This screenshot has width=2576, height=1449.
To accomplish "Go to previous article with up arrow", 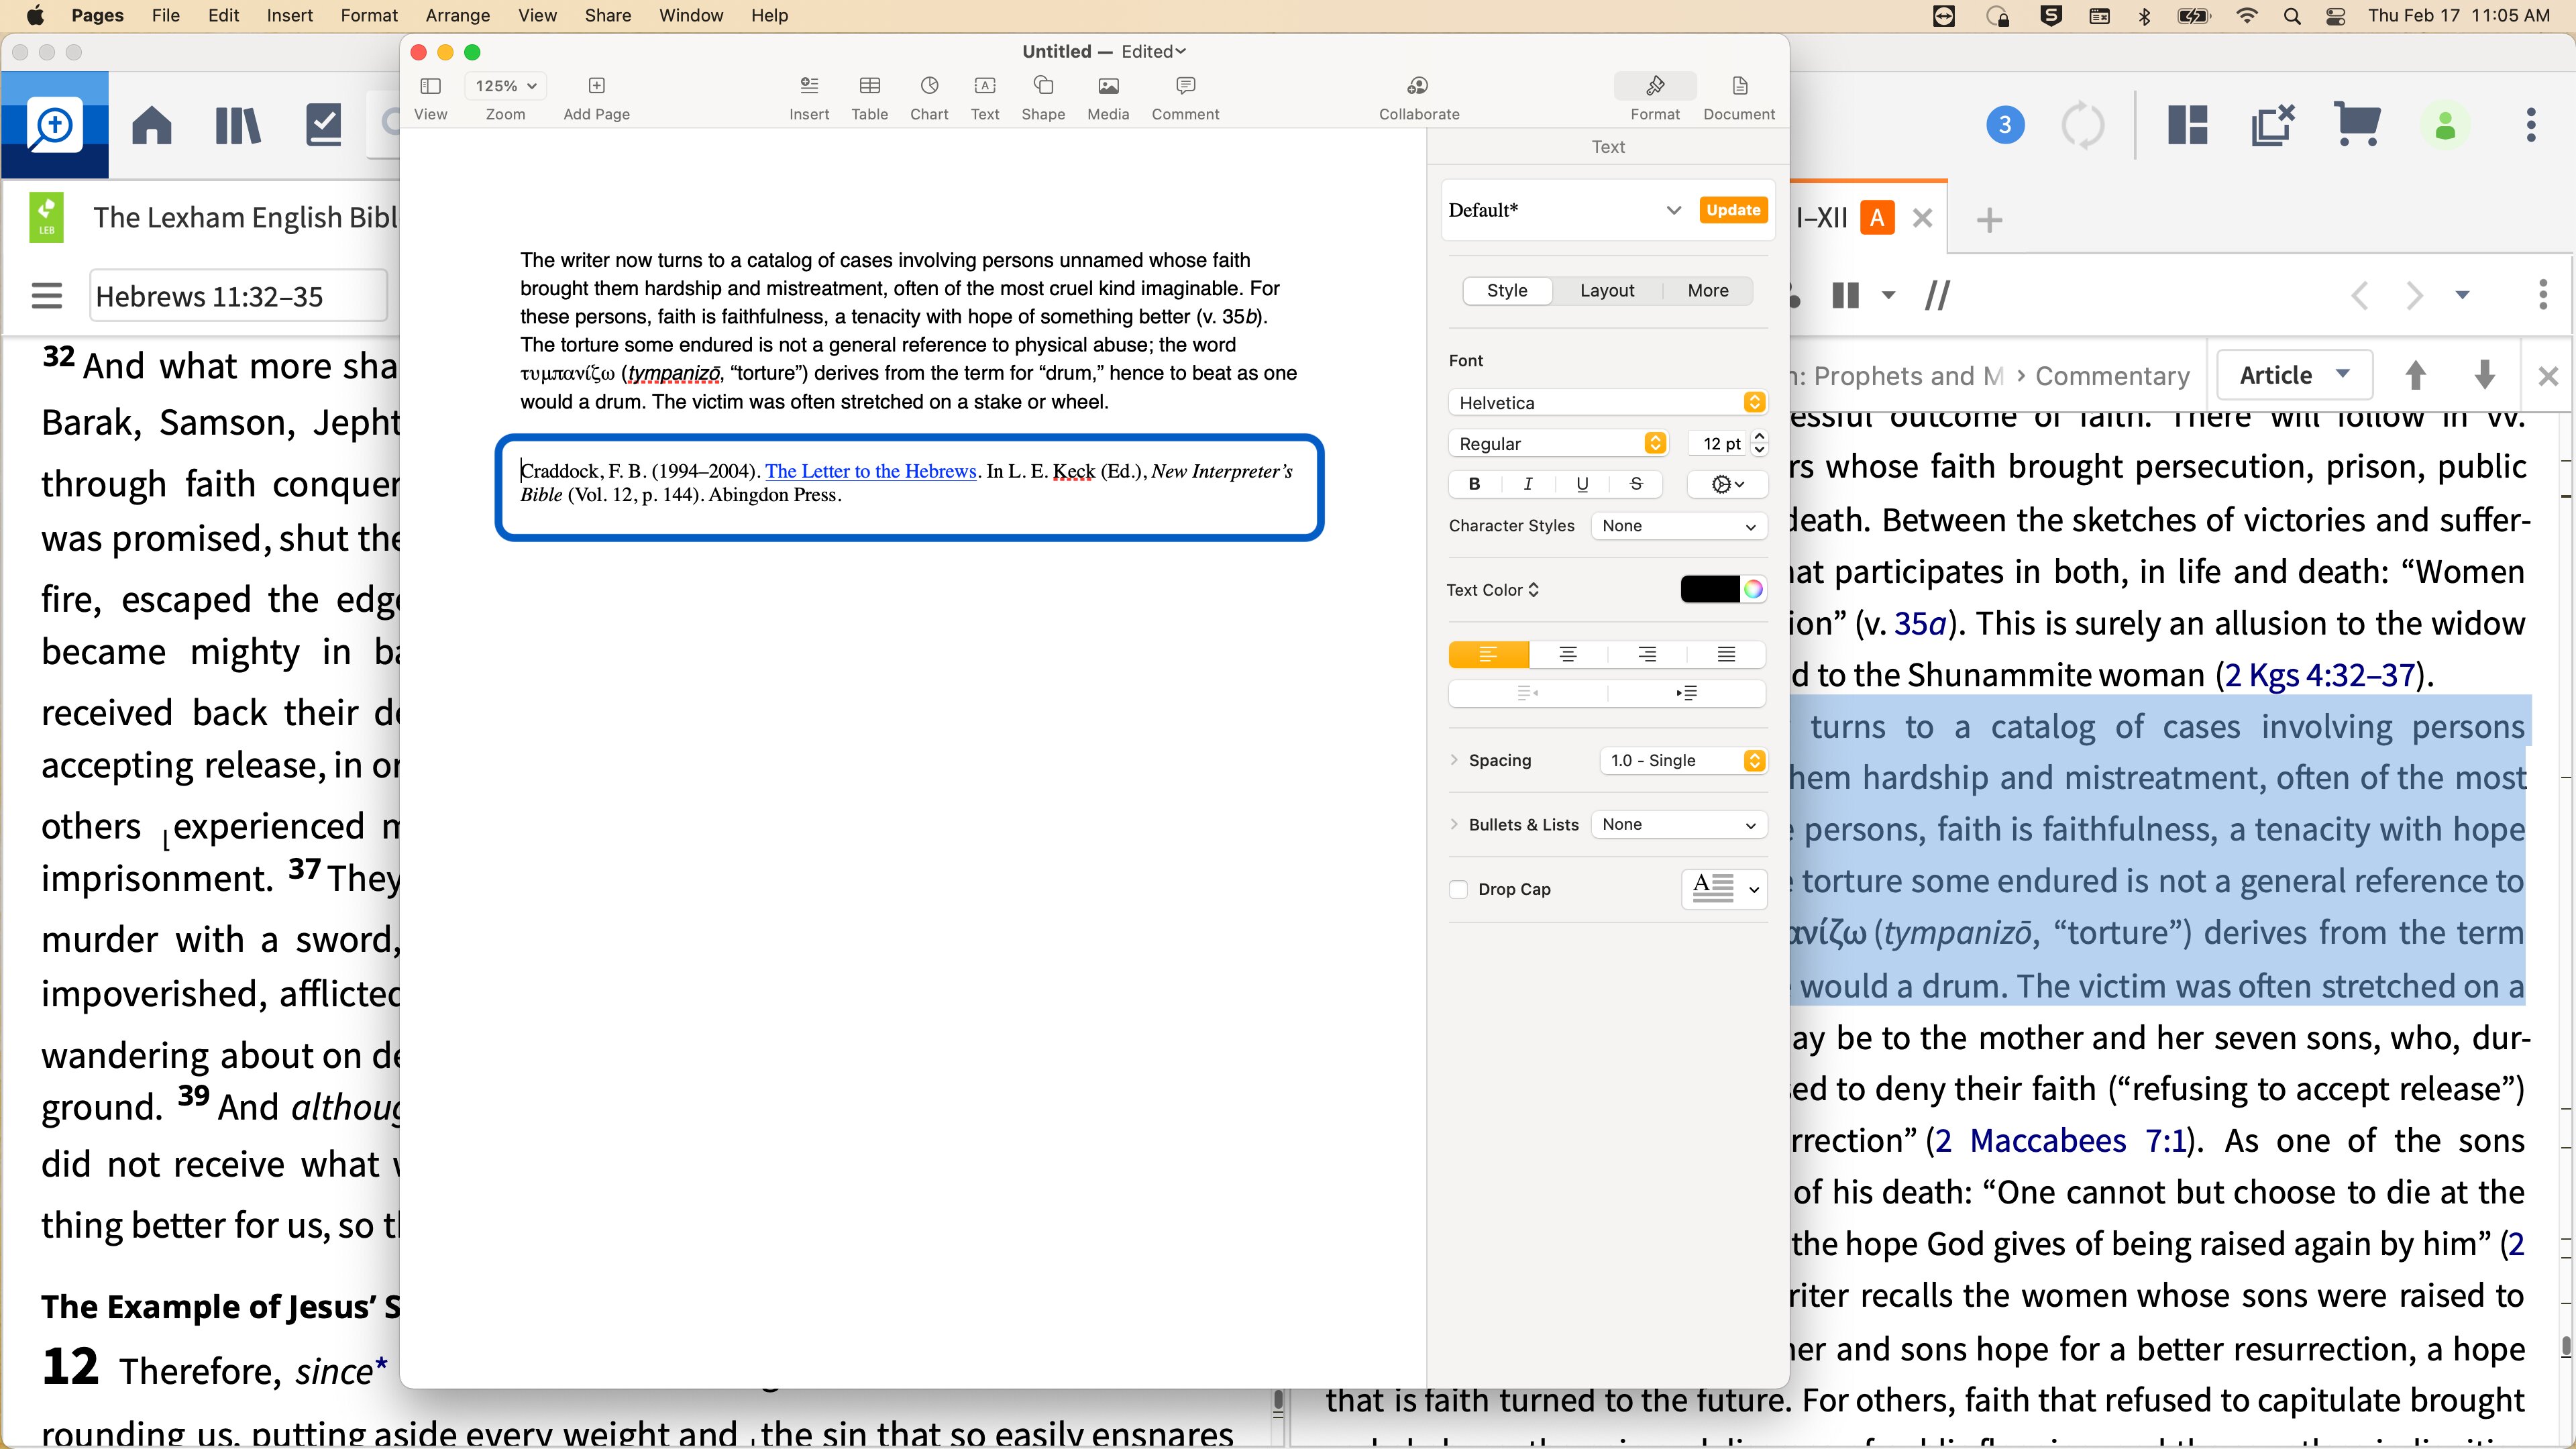I will (x=2415, y=375).
